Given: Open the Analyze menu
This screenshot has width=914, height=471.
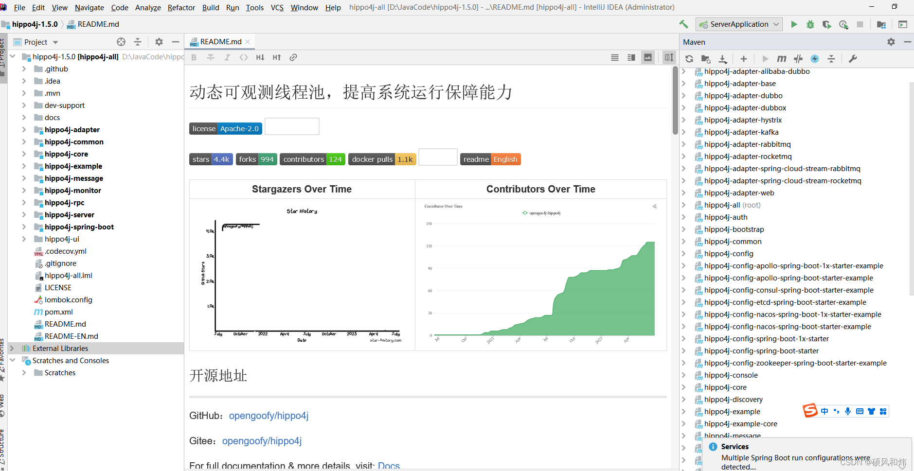Looking at the screenshot, I should coord(148,7).
